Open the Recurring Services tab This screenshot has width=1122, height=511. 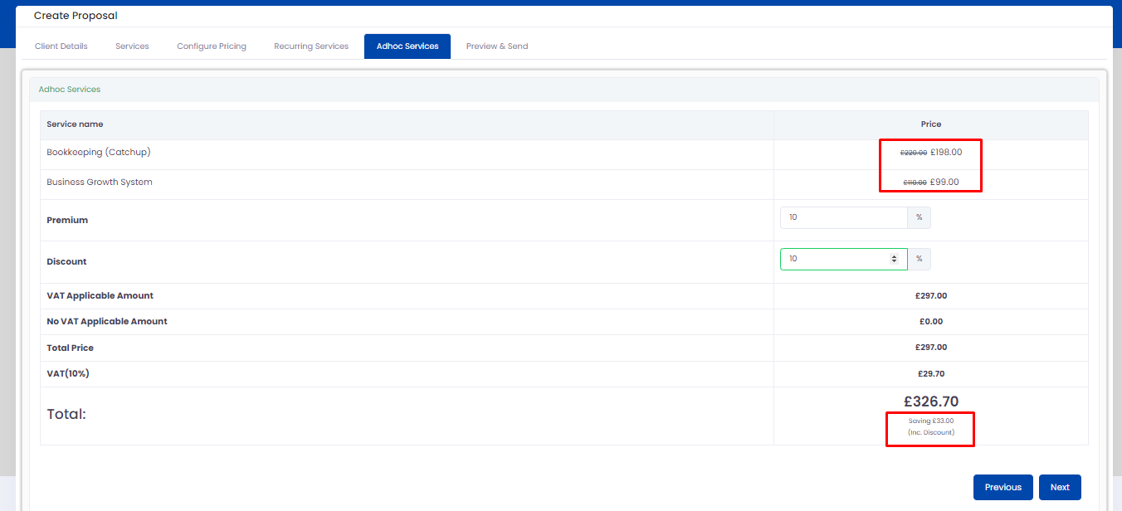311,46
